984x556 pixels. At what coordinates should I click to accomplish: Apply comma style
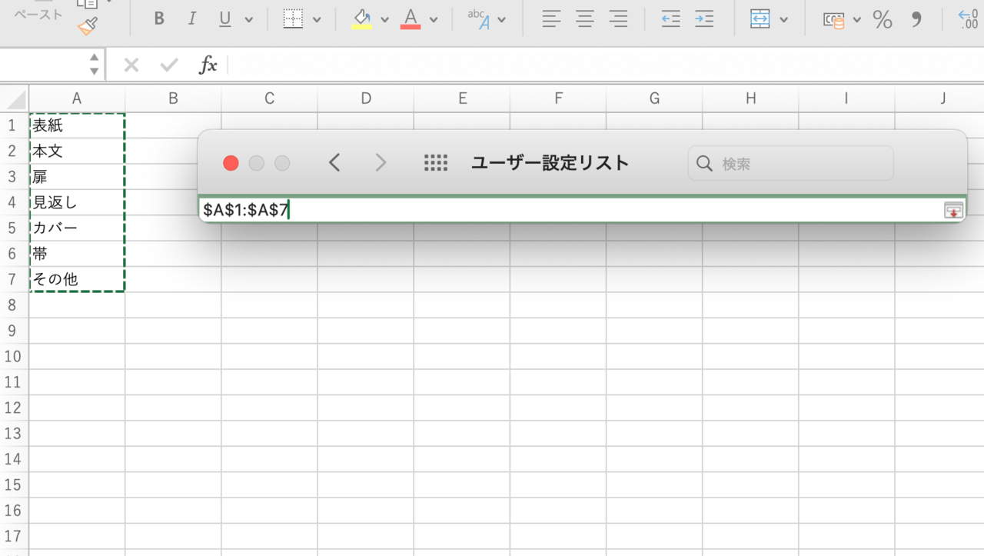click(x=916, y=19)
